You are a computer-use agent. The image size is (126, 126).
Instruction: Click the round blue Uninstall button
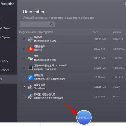[84, 118]
